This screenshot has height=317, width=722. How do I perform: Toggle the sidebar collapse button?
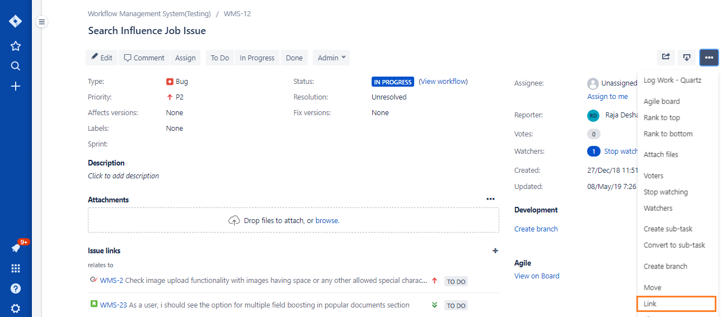click(x=42, y=22)
